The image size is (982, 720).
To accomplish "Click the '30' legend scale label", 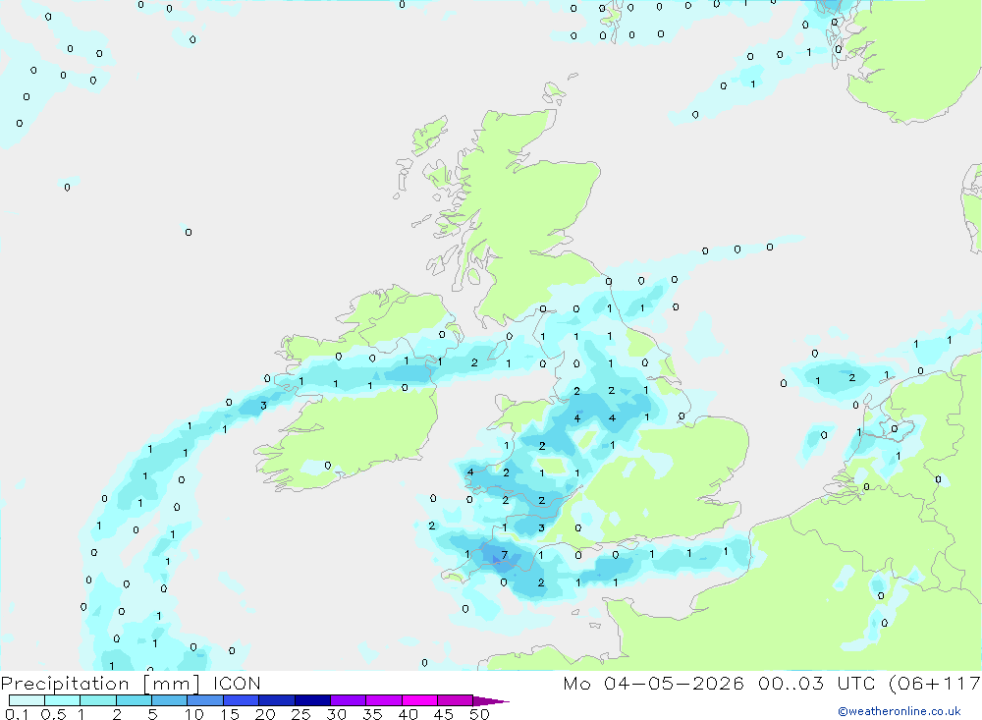I will (x=336, y=714).
